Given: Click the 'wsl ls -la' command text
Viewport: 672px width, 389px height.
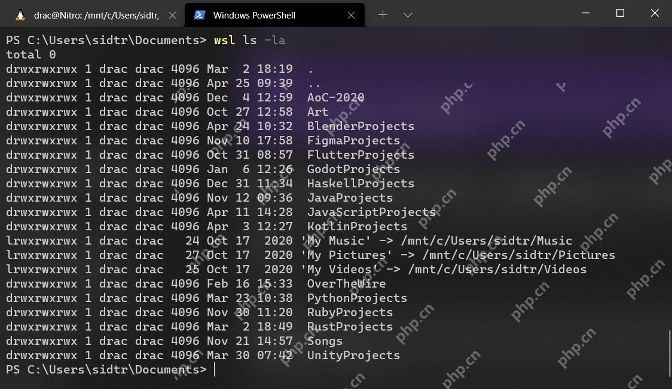Looking at the screenshot, I should click(x=249, y=40).
